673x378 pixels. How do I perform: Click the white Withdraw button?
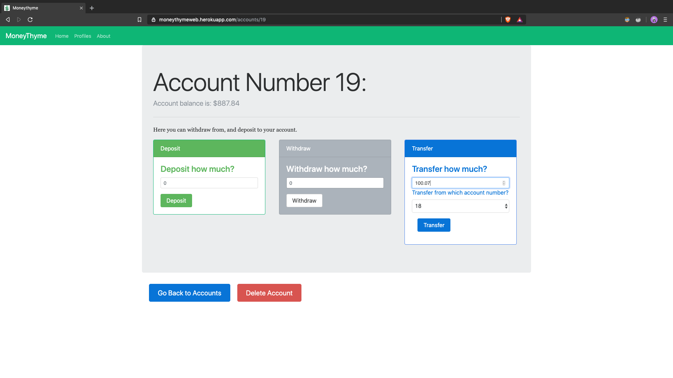point(304,201)
